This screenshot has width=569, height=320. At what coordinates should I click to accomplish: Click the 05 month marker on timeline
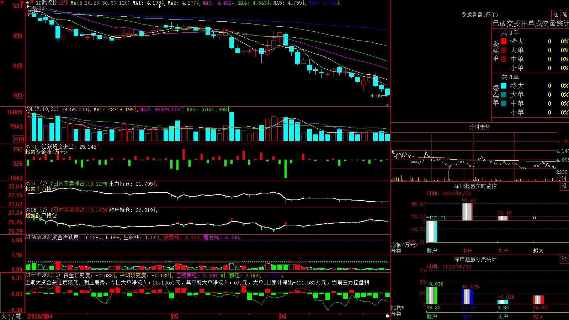point(175,316)
